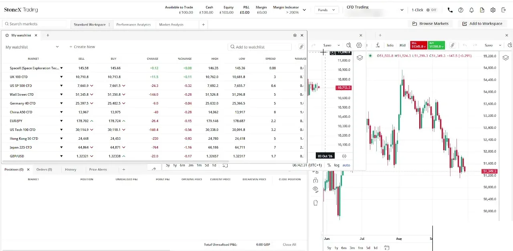513x251 pixels.
Task: Open the document reports icon in header
Action: tap(482, 10)
